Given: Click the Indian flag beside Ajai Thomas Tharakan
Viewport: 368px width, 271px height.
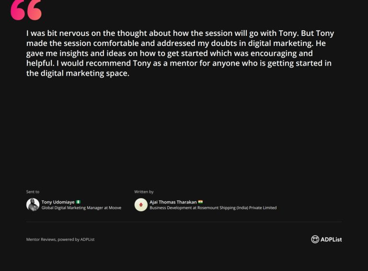Looking at the screenshot, I should pos(200,202).
